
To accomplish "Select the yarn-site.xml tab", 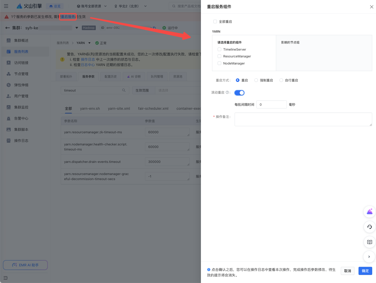I will (x=119, y=108).
